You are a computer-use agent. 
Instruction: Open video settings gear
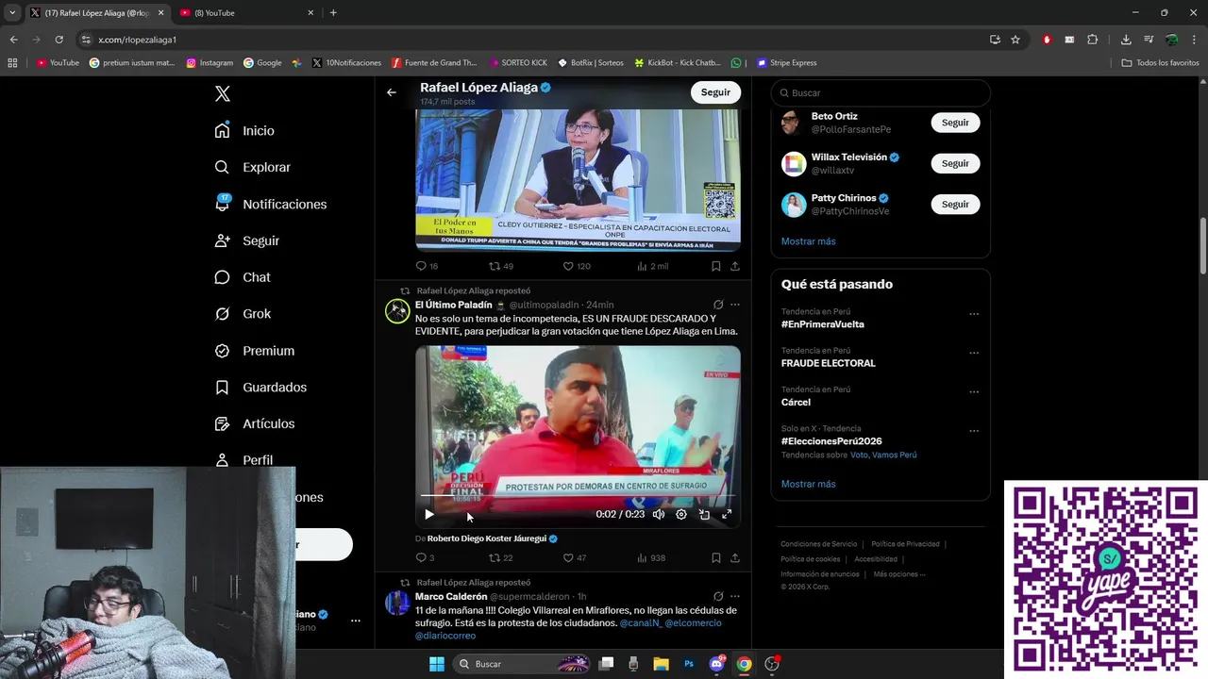pos(681,514)
